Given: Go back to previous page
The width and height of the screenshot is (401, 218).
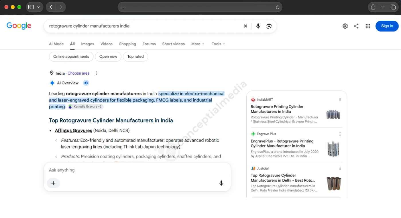Looking at the screenshot, I should tap(51, 7).
